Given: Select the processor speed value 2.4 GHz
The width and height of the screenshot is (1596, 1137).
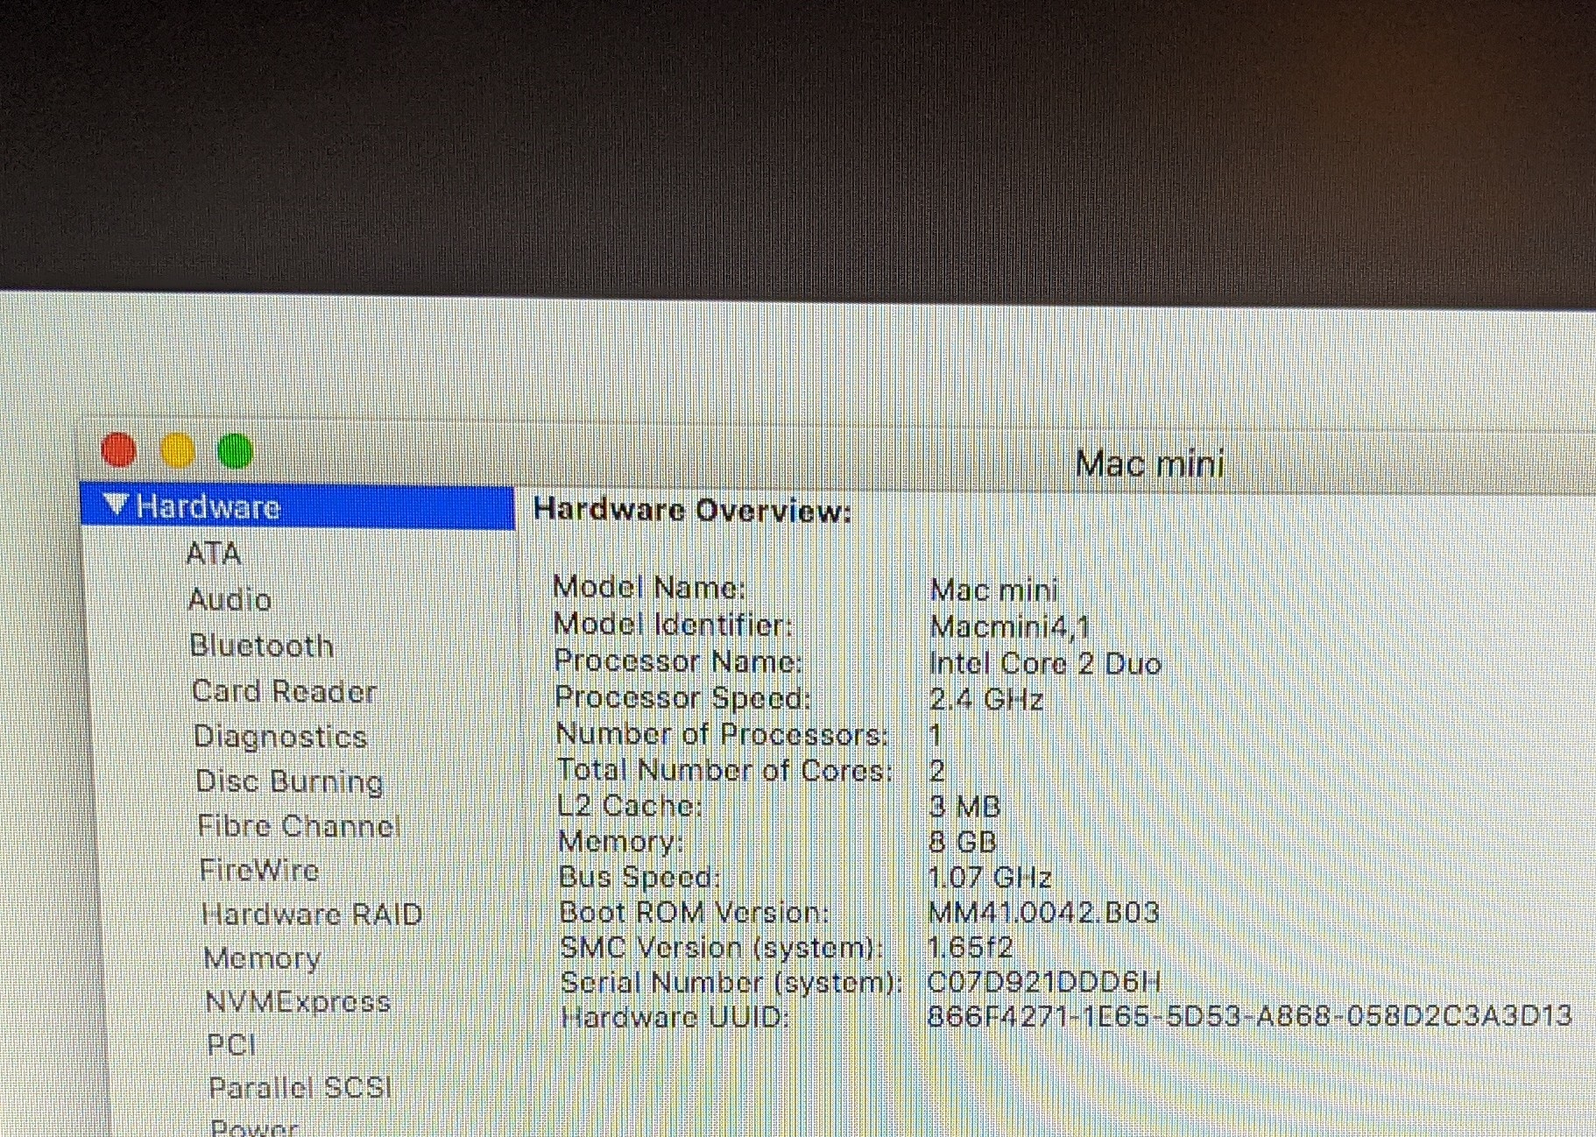Looking at the screenshot, I should click(986, 699).
